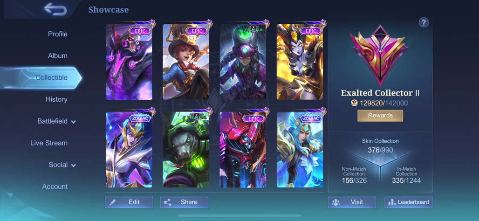
Task: Expand the Battlefield menu chevron
Action: pos(73,122)
